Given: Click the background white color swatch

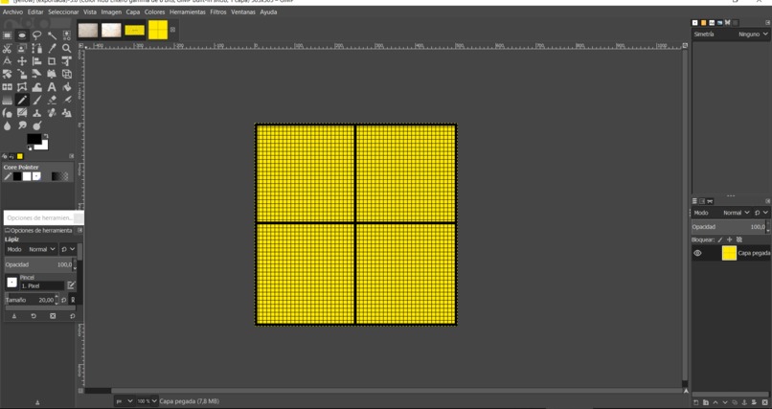Looking at the screenshot, I should [x=43, y=146].
